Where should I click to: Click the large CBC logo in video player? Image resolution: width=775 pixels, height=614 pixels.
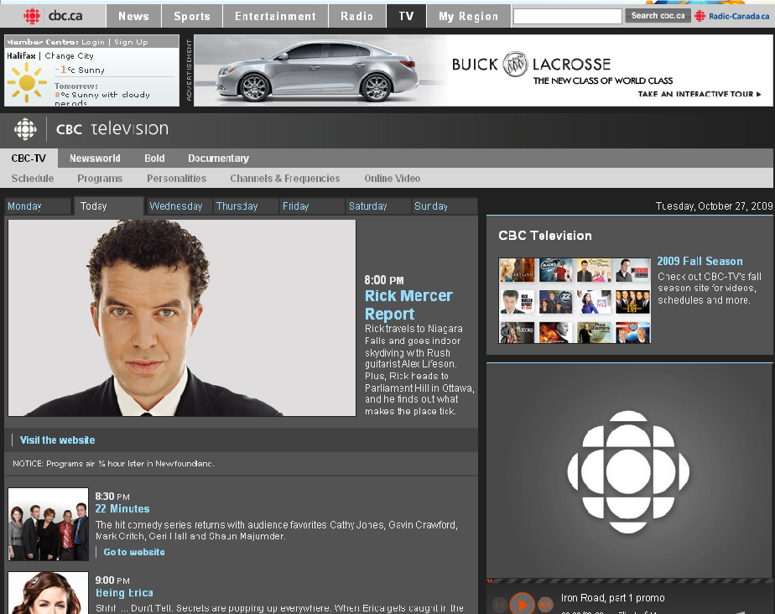[628, 471]
